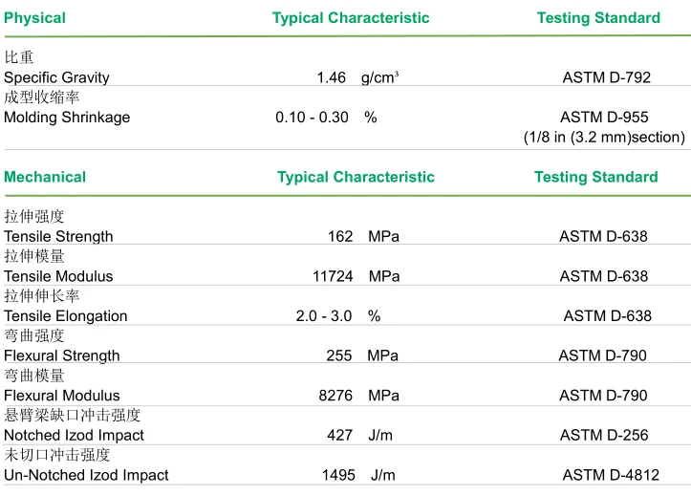Screen dimensions: 691x495
Task: Select the Notched Izod Impact label
Action: point(74,436)
